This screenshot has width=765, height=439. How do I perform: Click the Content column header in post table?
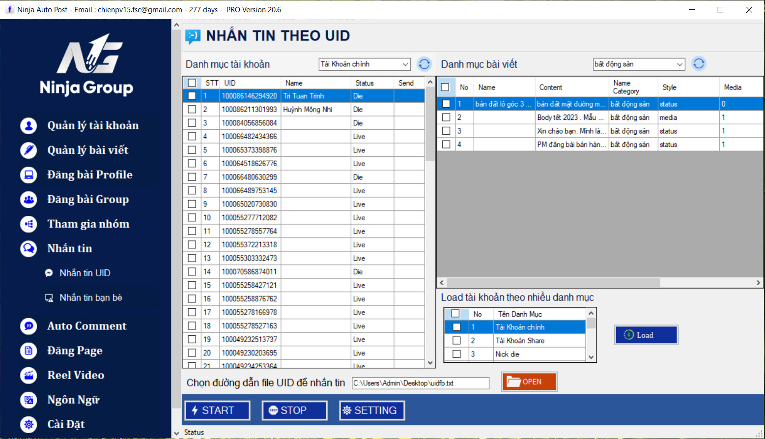tap(571, 87)
